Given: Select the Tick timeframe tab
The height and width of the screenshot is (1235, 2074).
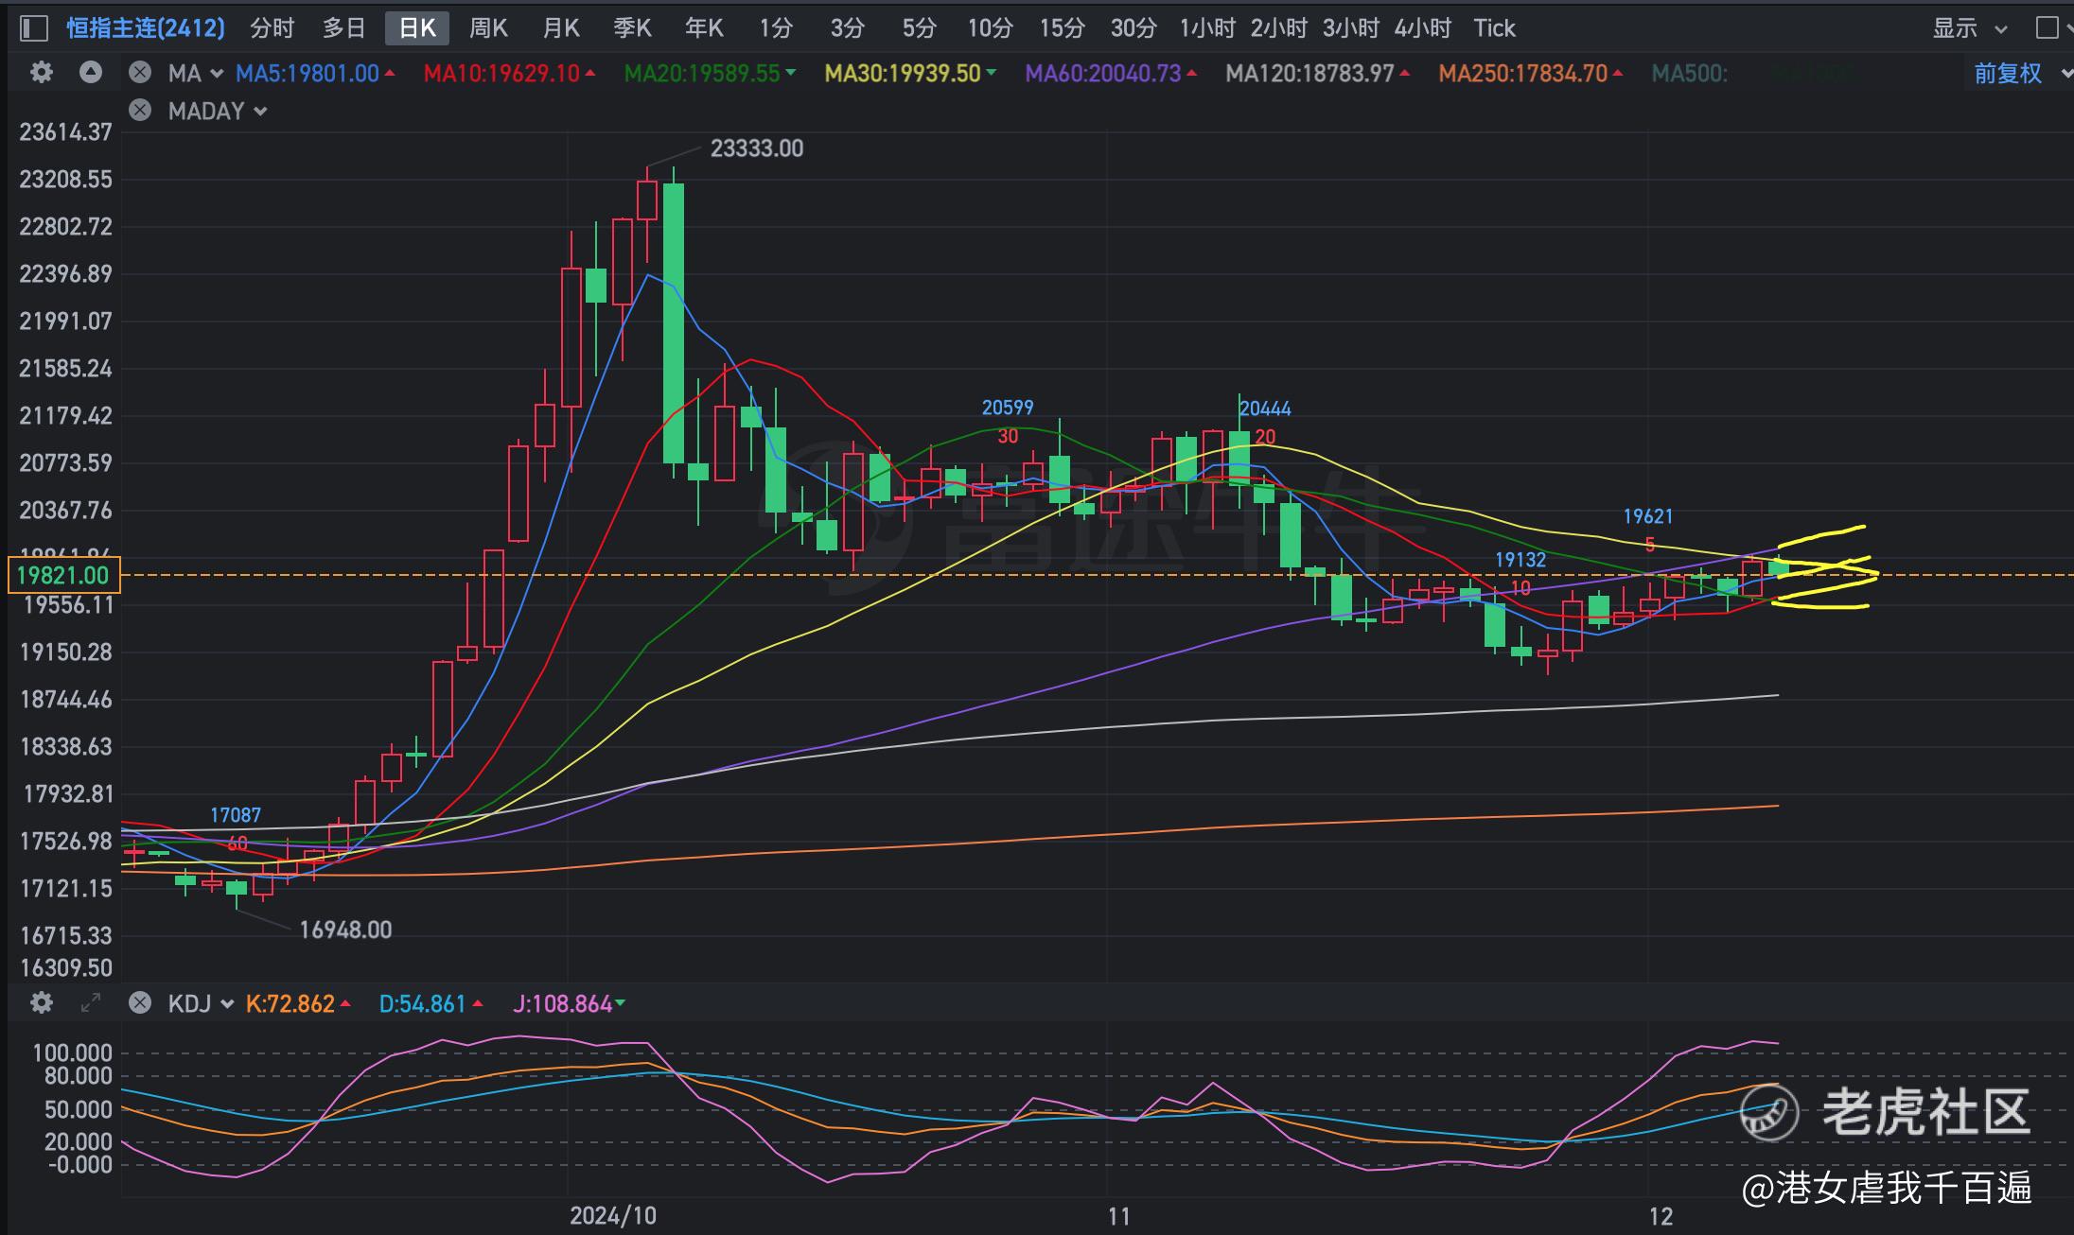Looking at the screenshot, I should point(1494,28).
